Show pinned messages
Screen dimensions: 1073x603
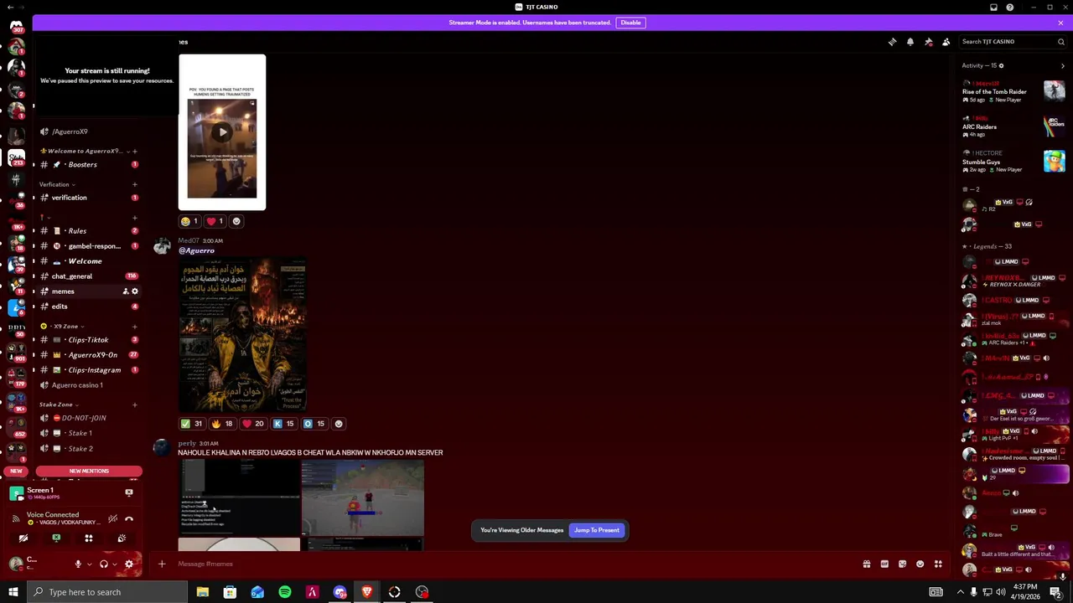928,41
